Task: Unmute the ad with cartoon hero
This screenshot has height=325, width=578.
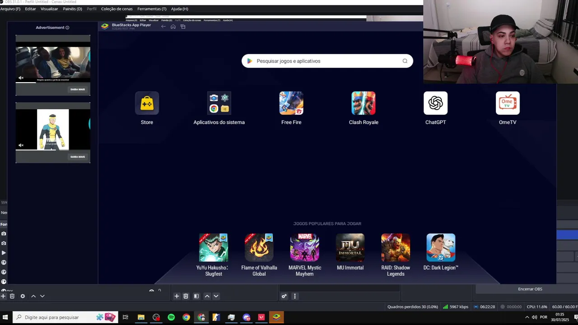Action: tap(21, 145)
